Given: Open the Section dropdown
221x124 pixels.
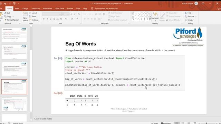Looking at the screenshot, I should point(34,20).
